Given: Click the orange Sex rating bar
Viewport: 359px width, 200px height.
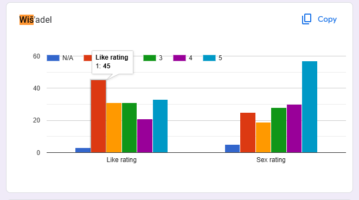Looking at the screenshot, I should tap(264, 137).
